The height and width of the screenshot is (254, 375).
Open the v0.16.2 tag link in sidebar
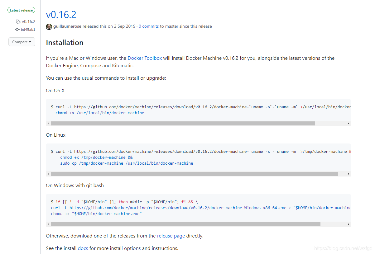pos(28,22)
